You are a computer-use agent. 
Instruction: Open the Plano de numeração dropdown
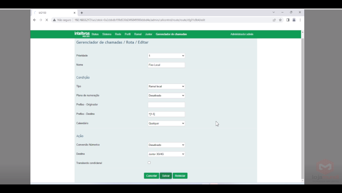point(166,95)
